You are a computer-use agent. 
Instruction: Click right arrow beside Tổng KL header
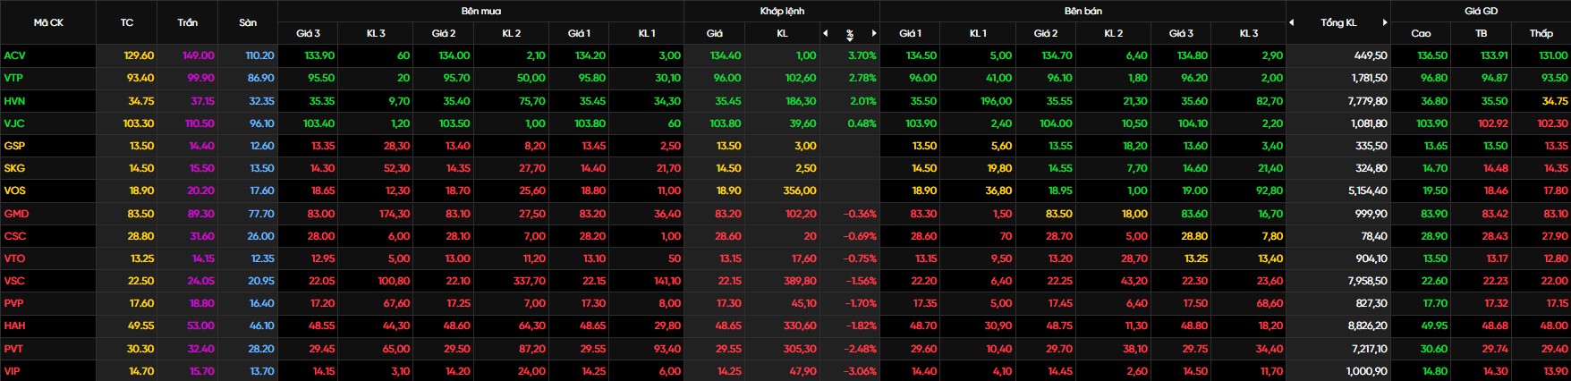1385,22
